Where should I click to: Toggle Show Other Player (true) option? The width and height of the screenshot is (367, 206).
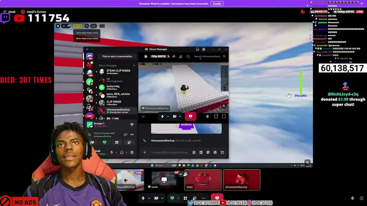(x=87, y=33)
